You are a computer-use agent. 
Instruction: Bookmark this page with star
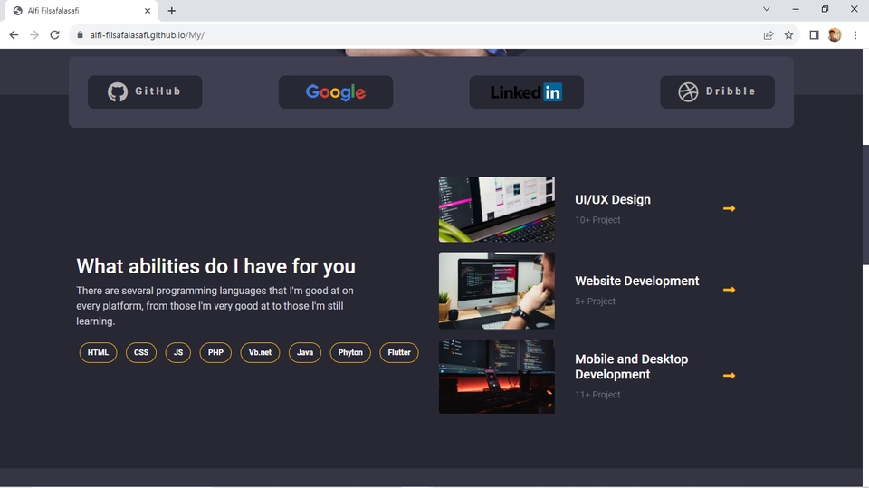[x=788, y=35]
